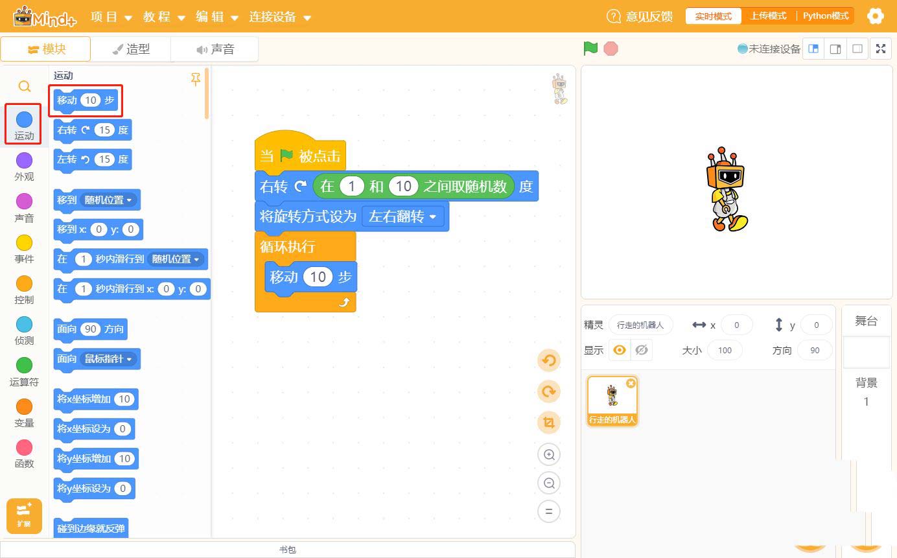This screenshot has width=897, height=558.
Task: Click the 未连接设备 status indicator
Action: click(769, 49)
